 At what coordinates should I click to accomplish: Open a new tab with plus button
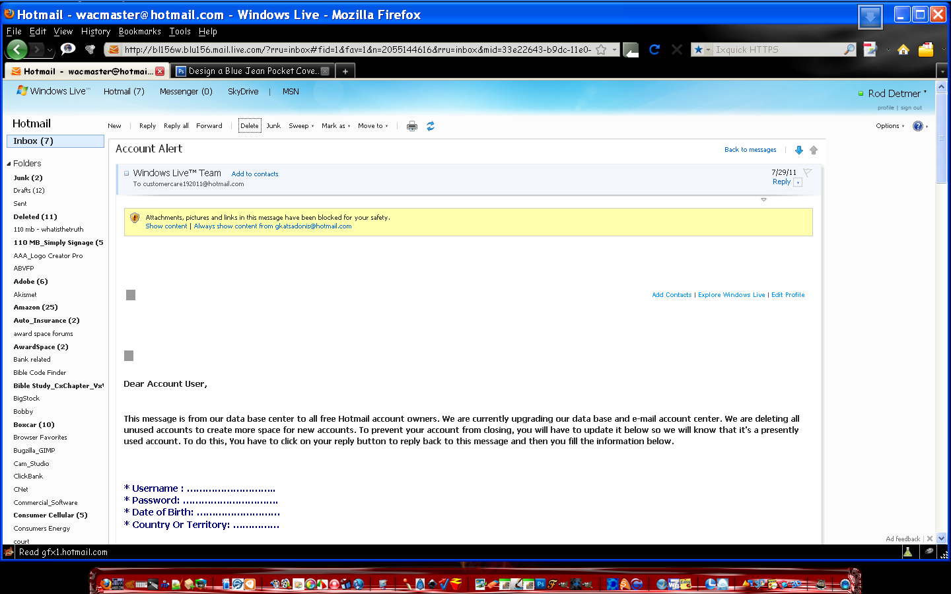coord(345,71)
